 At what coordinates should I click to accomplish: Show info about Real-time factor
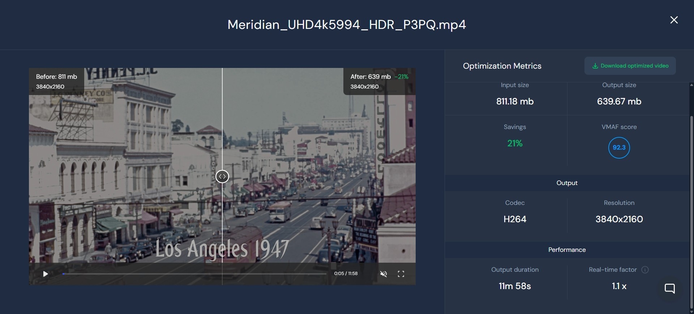click(645, 270)
